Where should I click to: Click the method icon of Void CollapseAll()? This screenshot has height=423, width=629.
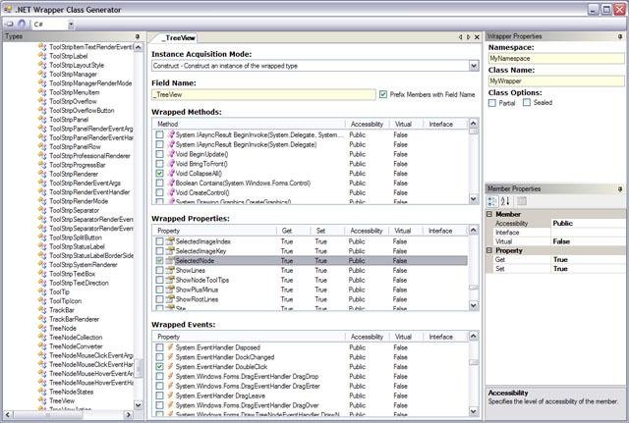click(171, 174)
